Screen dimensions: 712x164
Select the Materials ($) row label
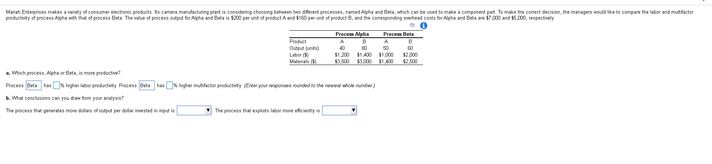point(303,61)
